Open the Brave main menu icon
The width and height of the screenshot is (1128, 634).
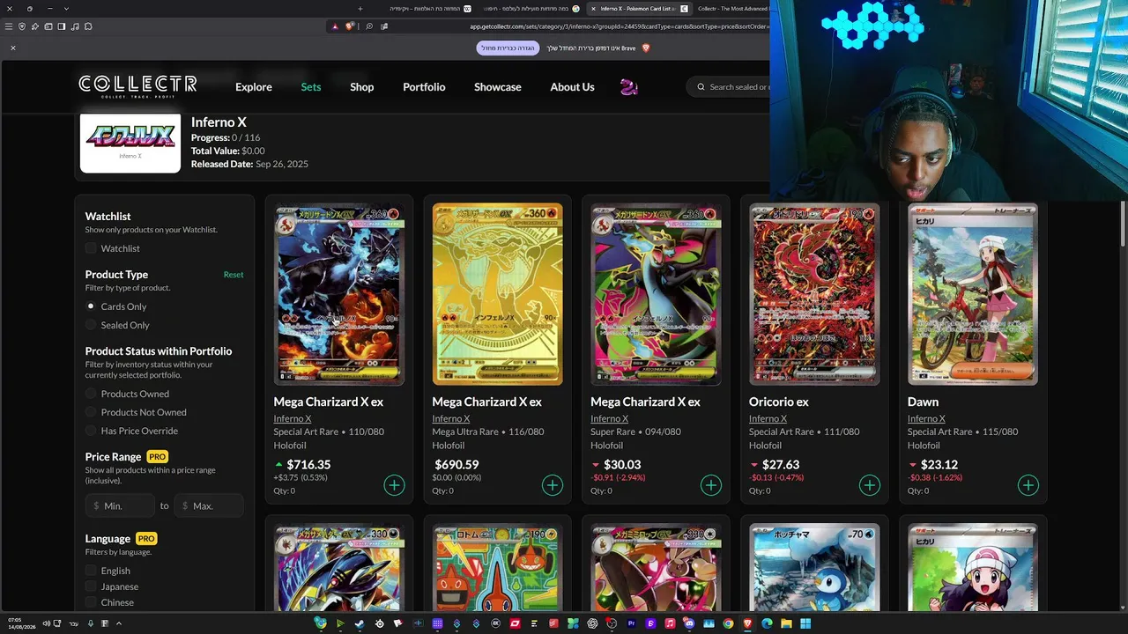9,26
